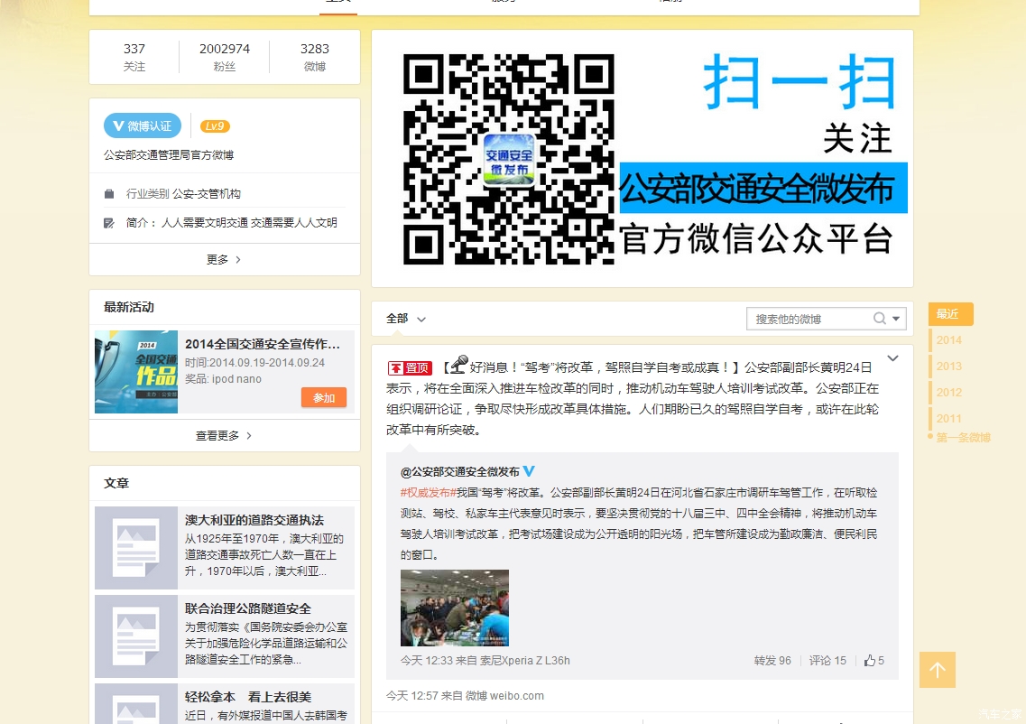This screenshot has width=1026, height=724.
Task: Click the WeChat QR code banner
Action: coord(642,158)
